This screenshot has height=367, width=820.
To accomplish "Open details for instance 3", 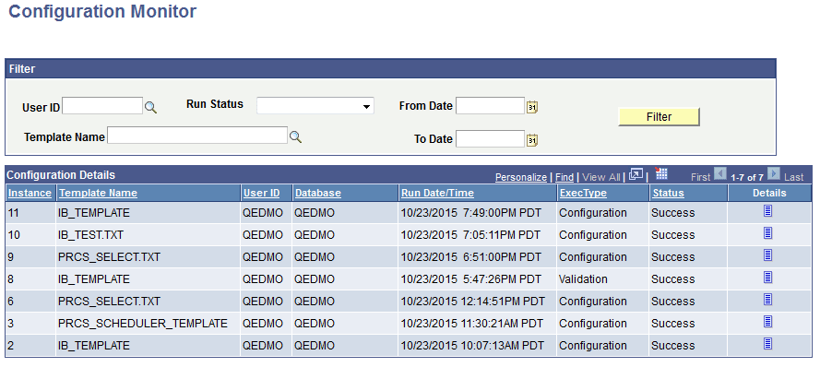I will click(x=767, y=321).
